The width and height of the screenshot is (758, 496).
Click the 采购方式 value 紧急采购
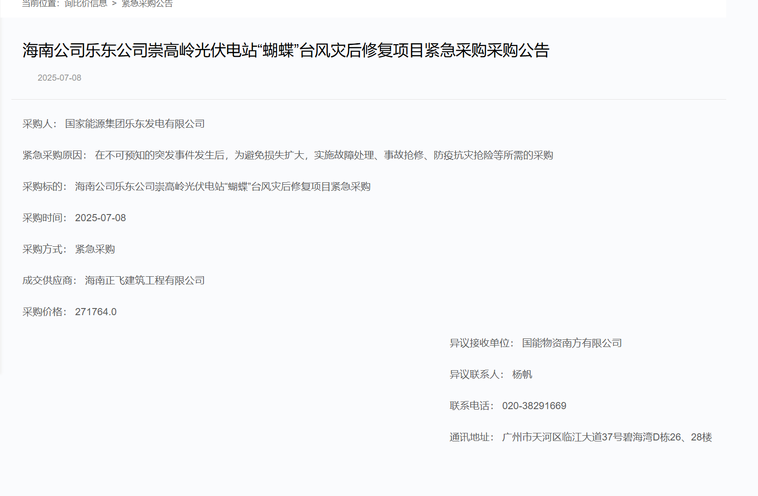point(95,249)
